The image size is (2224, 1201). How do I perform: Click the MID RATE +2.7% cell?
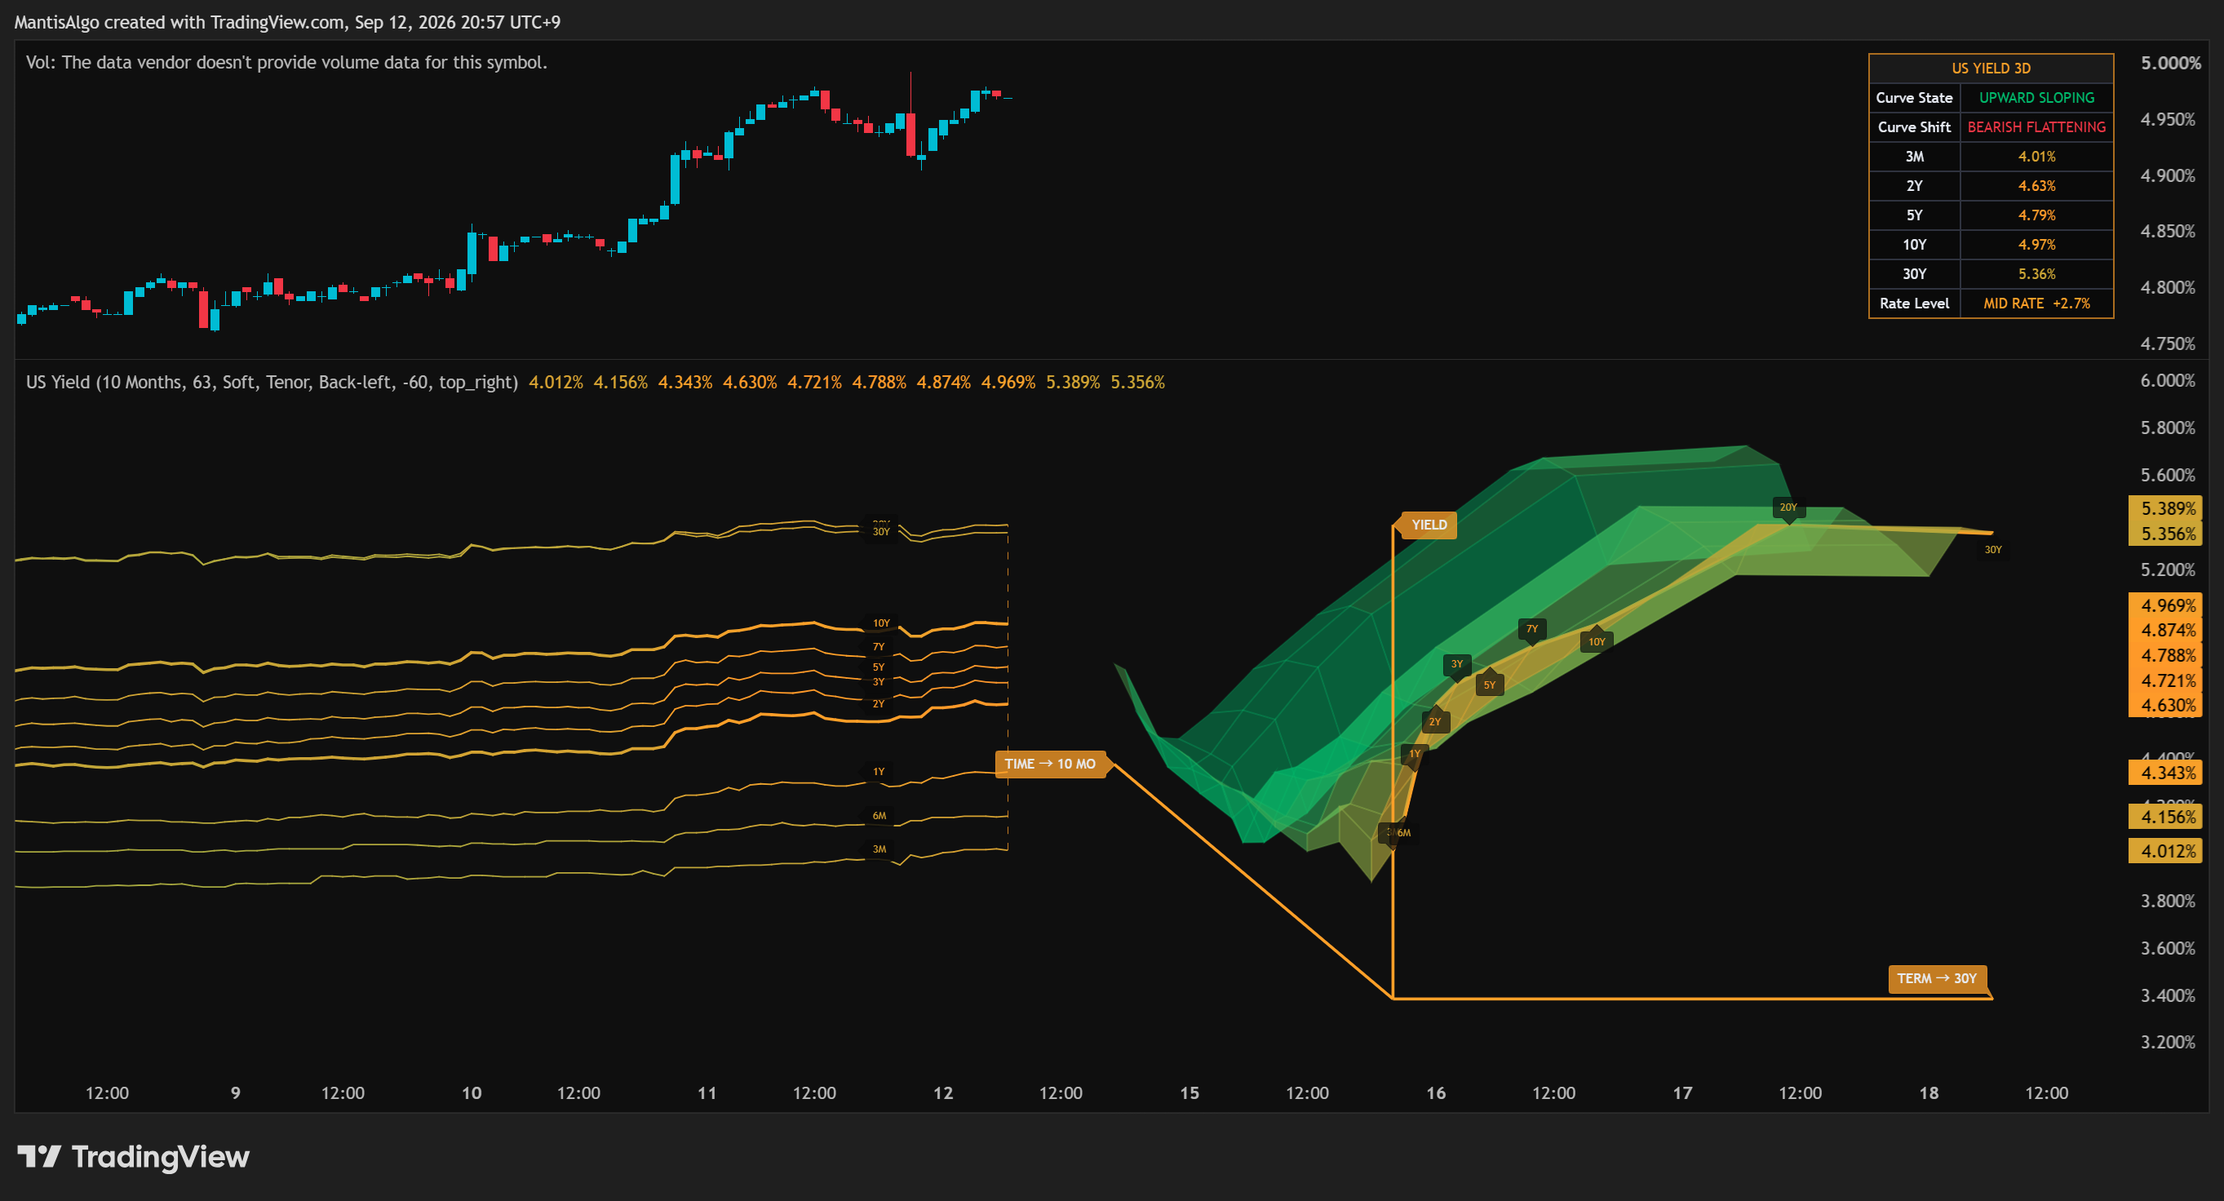click(x=2036, y=303)
